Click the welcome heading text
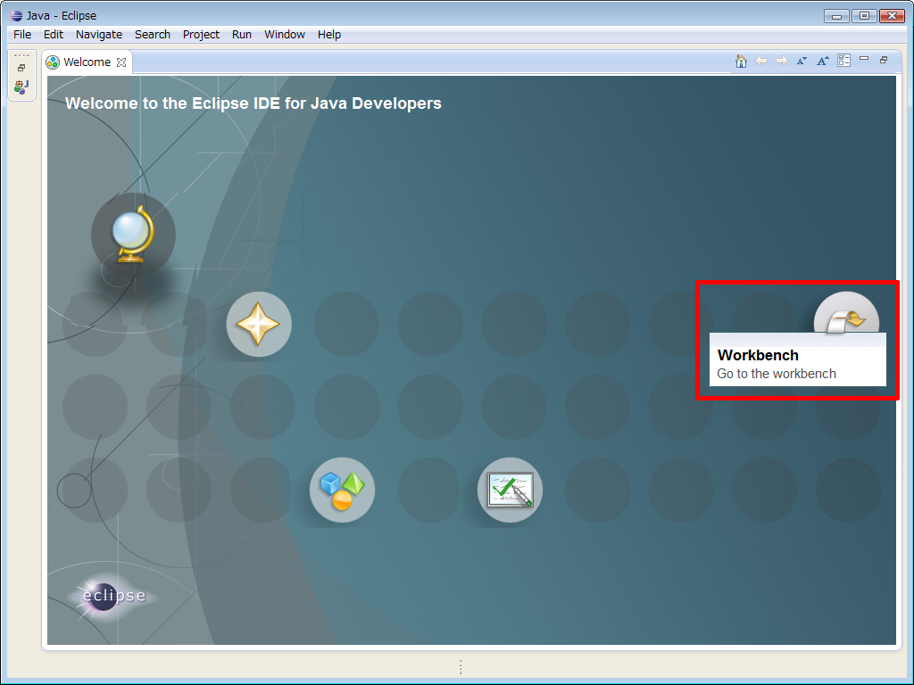914x685 pixels. pos(253,103)
